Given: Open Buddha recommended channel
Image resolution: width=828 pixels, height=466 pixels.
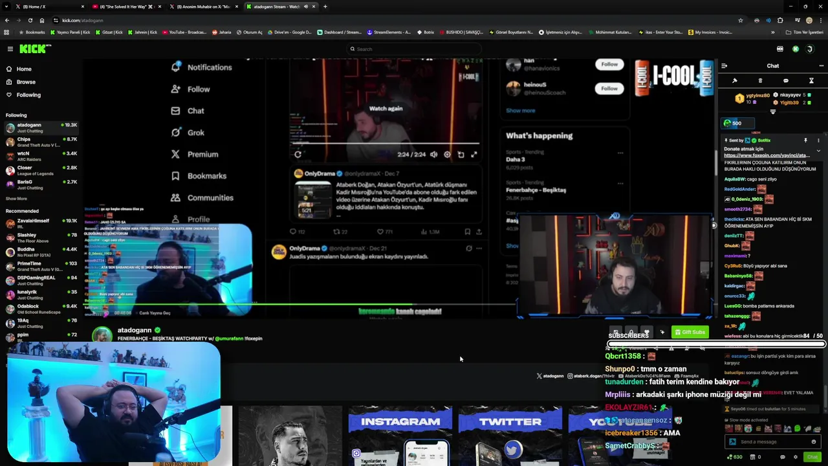Looking at the screenshot, I should coord(41,252).
